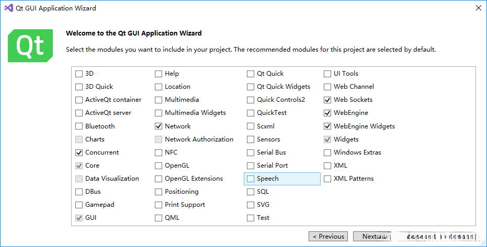
Task: Enable the SQL module
Action: point(251,192)
